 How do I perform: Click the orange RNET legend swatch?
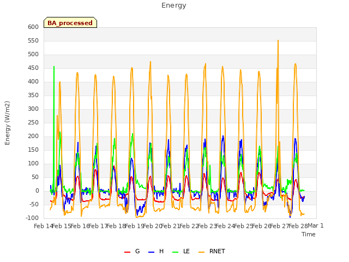click(201, 252)
